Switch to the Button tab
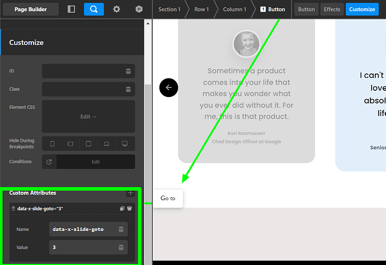386x265 pixels. tap(306, 10)
